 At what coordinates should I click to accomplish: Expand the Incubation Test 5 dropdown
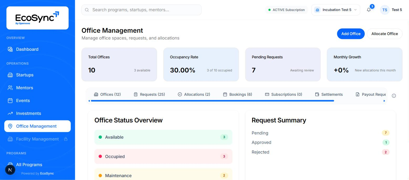coord(335,10)
